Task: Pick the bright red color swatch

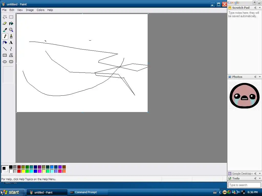Action: pyautogui.click(x=19, y=171)
